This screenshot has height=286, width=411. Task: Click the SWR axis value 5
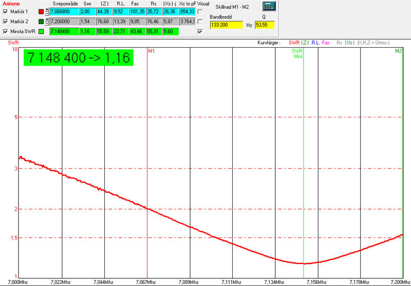(x=16, y=117)
